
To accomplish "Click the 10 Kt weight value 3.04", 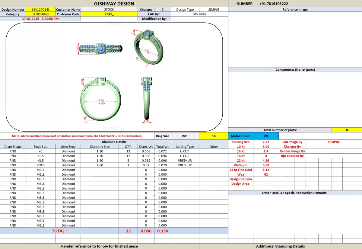I will (x=266, y=147).
